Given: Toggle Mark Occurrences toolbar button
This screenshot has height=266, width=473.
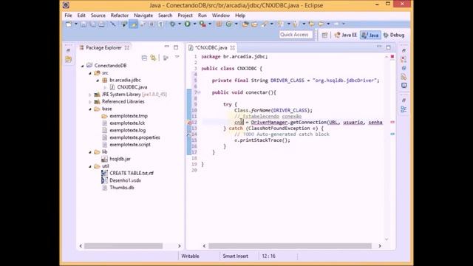Looking at the screenshot, I should (x=133, y=24).
